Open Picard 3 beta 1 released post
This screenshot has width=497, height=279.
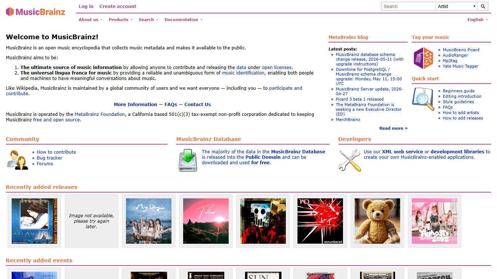(360, 99)
